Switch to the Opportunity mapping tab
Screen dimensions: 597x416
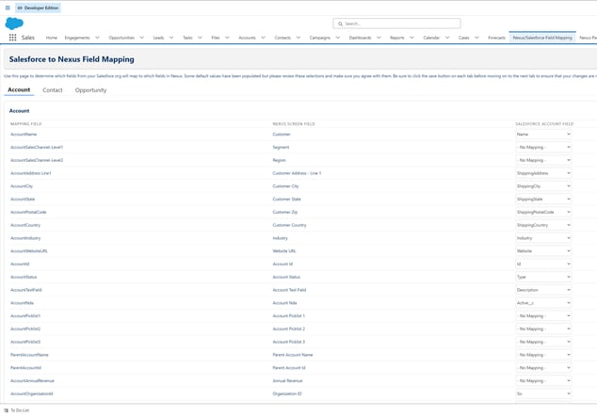(x=90, y=90)
